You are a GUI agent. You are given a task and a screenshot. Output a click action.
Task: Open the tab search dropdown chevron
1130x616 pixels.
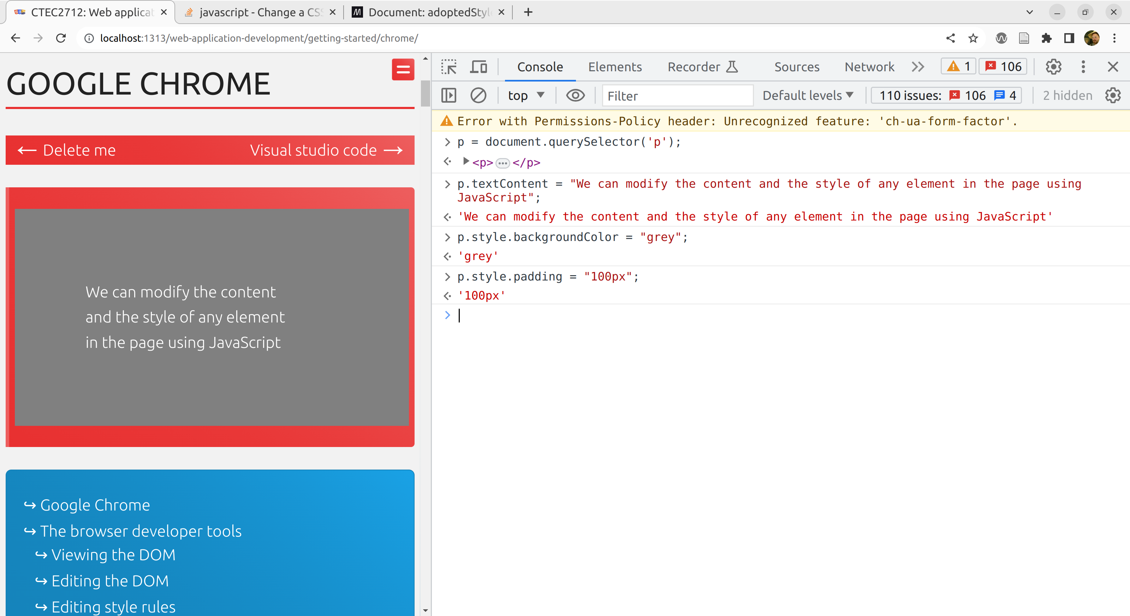pos(1030,12)
